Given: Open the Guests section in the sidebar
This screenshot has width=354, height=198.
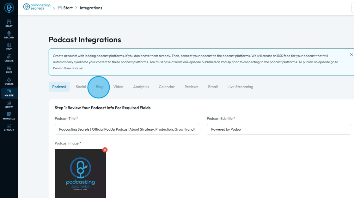Looking at the screenshot, I should (9, 81).
